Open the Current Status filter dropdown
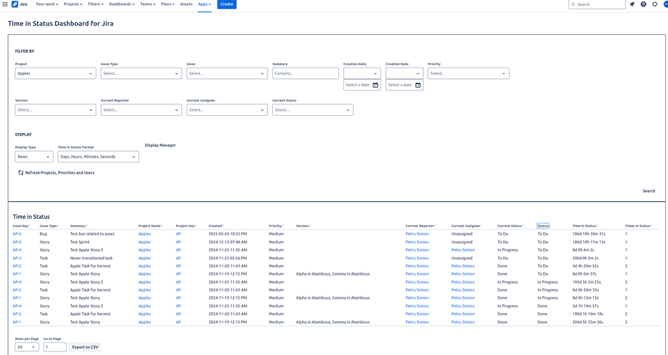The height and width of the screenshot is (355, 668). click(313, 110)
